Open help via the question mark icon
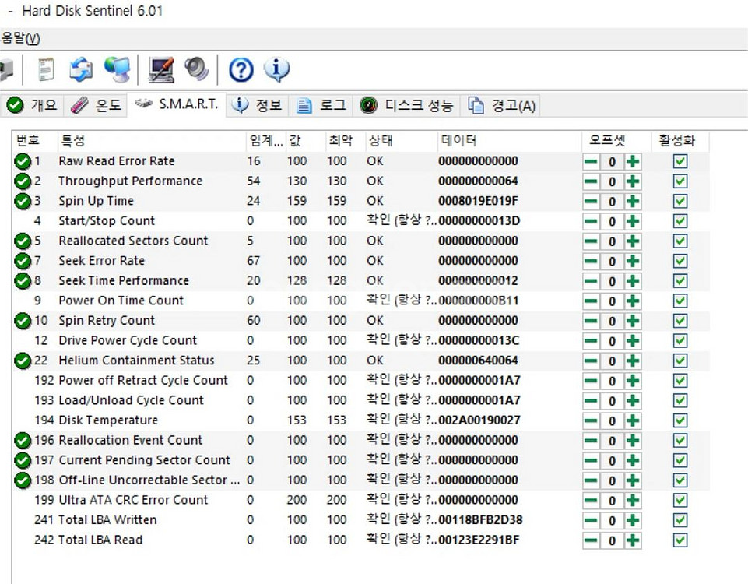 tap(241, 70)
